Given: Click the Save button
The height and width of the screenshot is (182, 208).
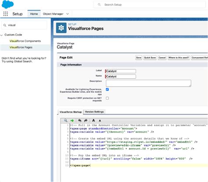Looking at the screenshot, I should 139,58.
